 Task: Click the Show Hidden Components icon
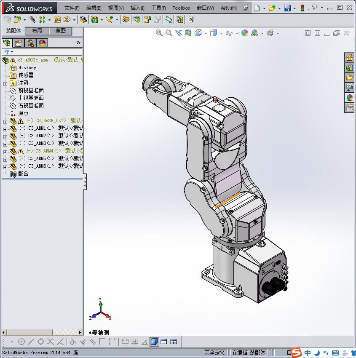click(83, 20)
